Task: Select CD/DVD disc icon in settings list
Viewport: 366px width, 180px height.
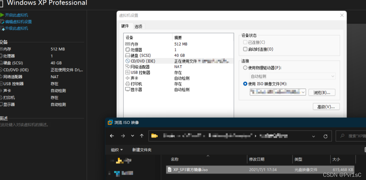Action: pyautogui.click(x=128, y=61)
